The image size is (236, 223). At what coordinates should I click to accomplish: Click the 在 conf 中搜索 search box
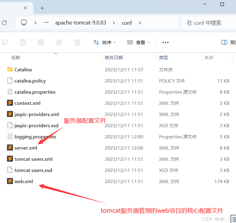coord(209,23)
